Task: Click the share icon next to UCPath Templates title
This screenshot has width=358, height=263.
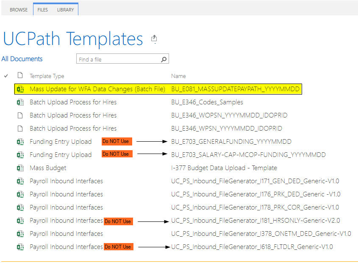Action: tap(154, 38)
